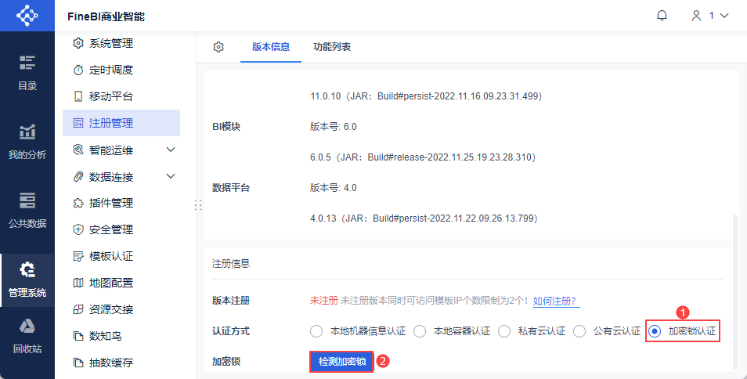Screen dimensions: 747x379
Task: Click the 插件管理 puzzle icon
Action: tap(78, 204)
